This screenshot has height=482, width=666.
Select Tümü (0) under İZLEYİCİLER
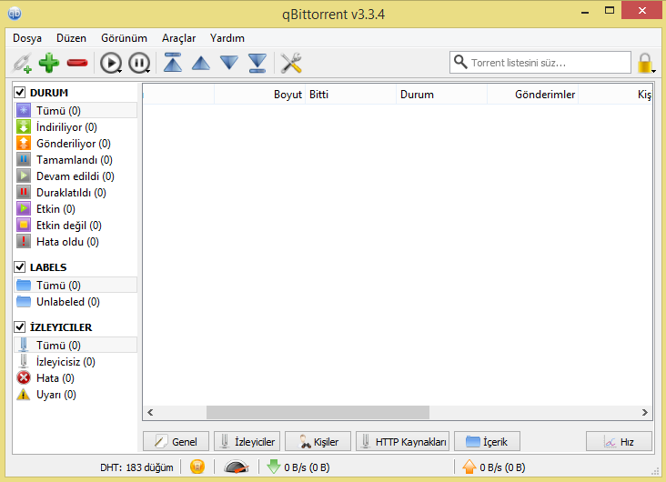coord(76,345)
